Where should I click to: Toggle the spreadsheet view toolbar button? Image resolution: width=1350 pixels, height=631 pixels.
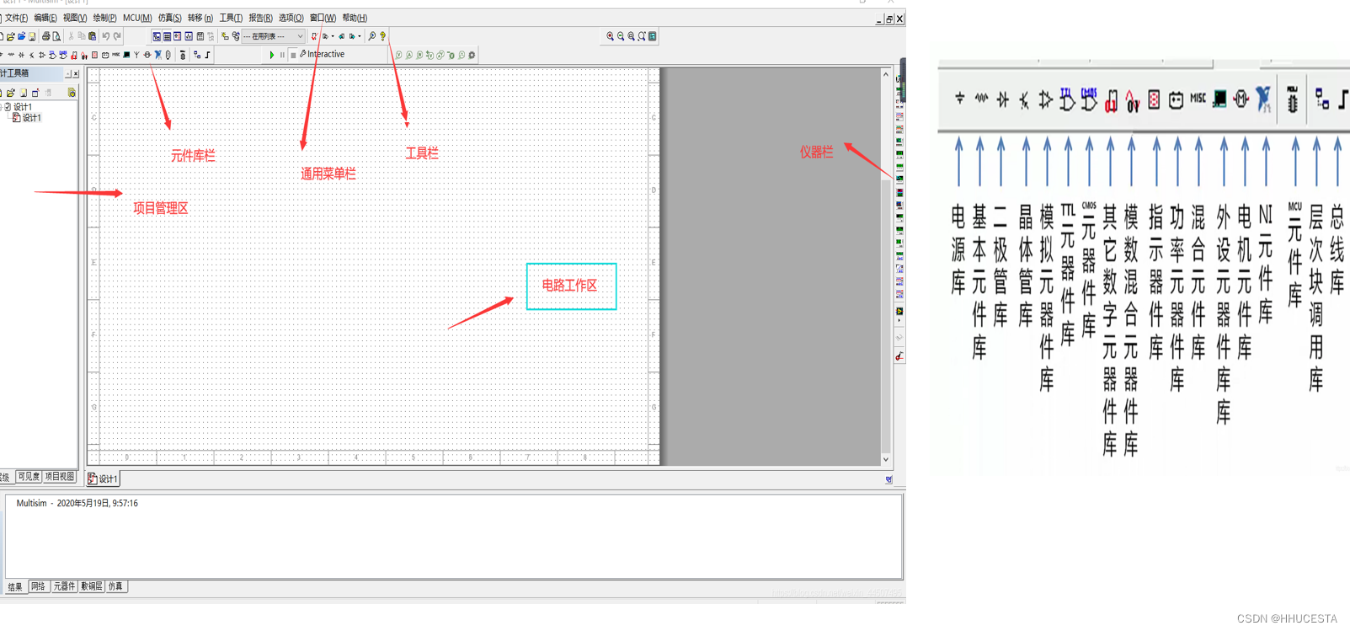[167, 36]
